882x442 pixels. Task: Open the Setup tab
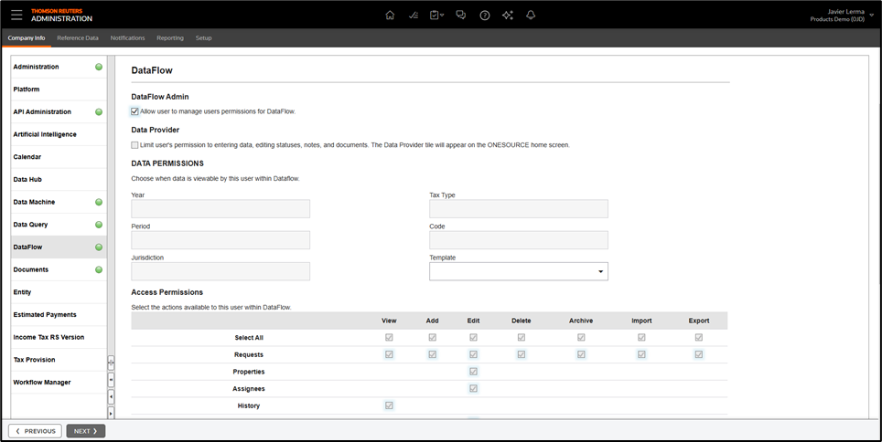(x=204, y=38)
